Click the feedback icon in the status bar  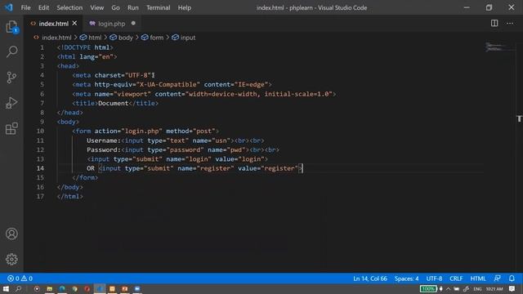498,278
